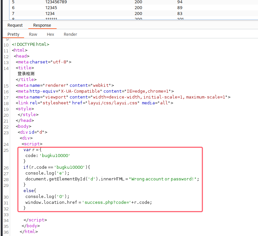Click the meta renderer webkit line
This screenshot has width=258, height=236.
[x=65, y=85]
